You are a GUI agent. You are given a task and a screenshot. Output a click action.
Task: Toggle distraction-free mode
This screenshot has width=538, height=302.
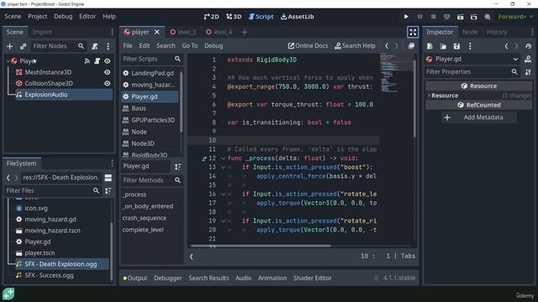(x=413, y=32)
